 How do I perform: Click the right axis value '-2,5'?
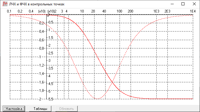point(51,53)
